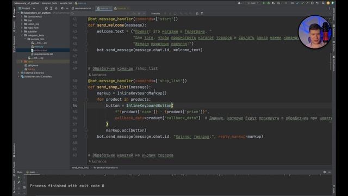The image size is (348, 196).
Task: Click laboratory_of_python breadcrumb in navigation bar
Action: click(x=27, y=3)
